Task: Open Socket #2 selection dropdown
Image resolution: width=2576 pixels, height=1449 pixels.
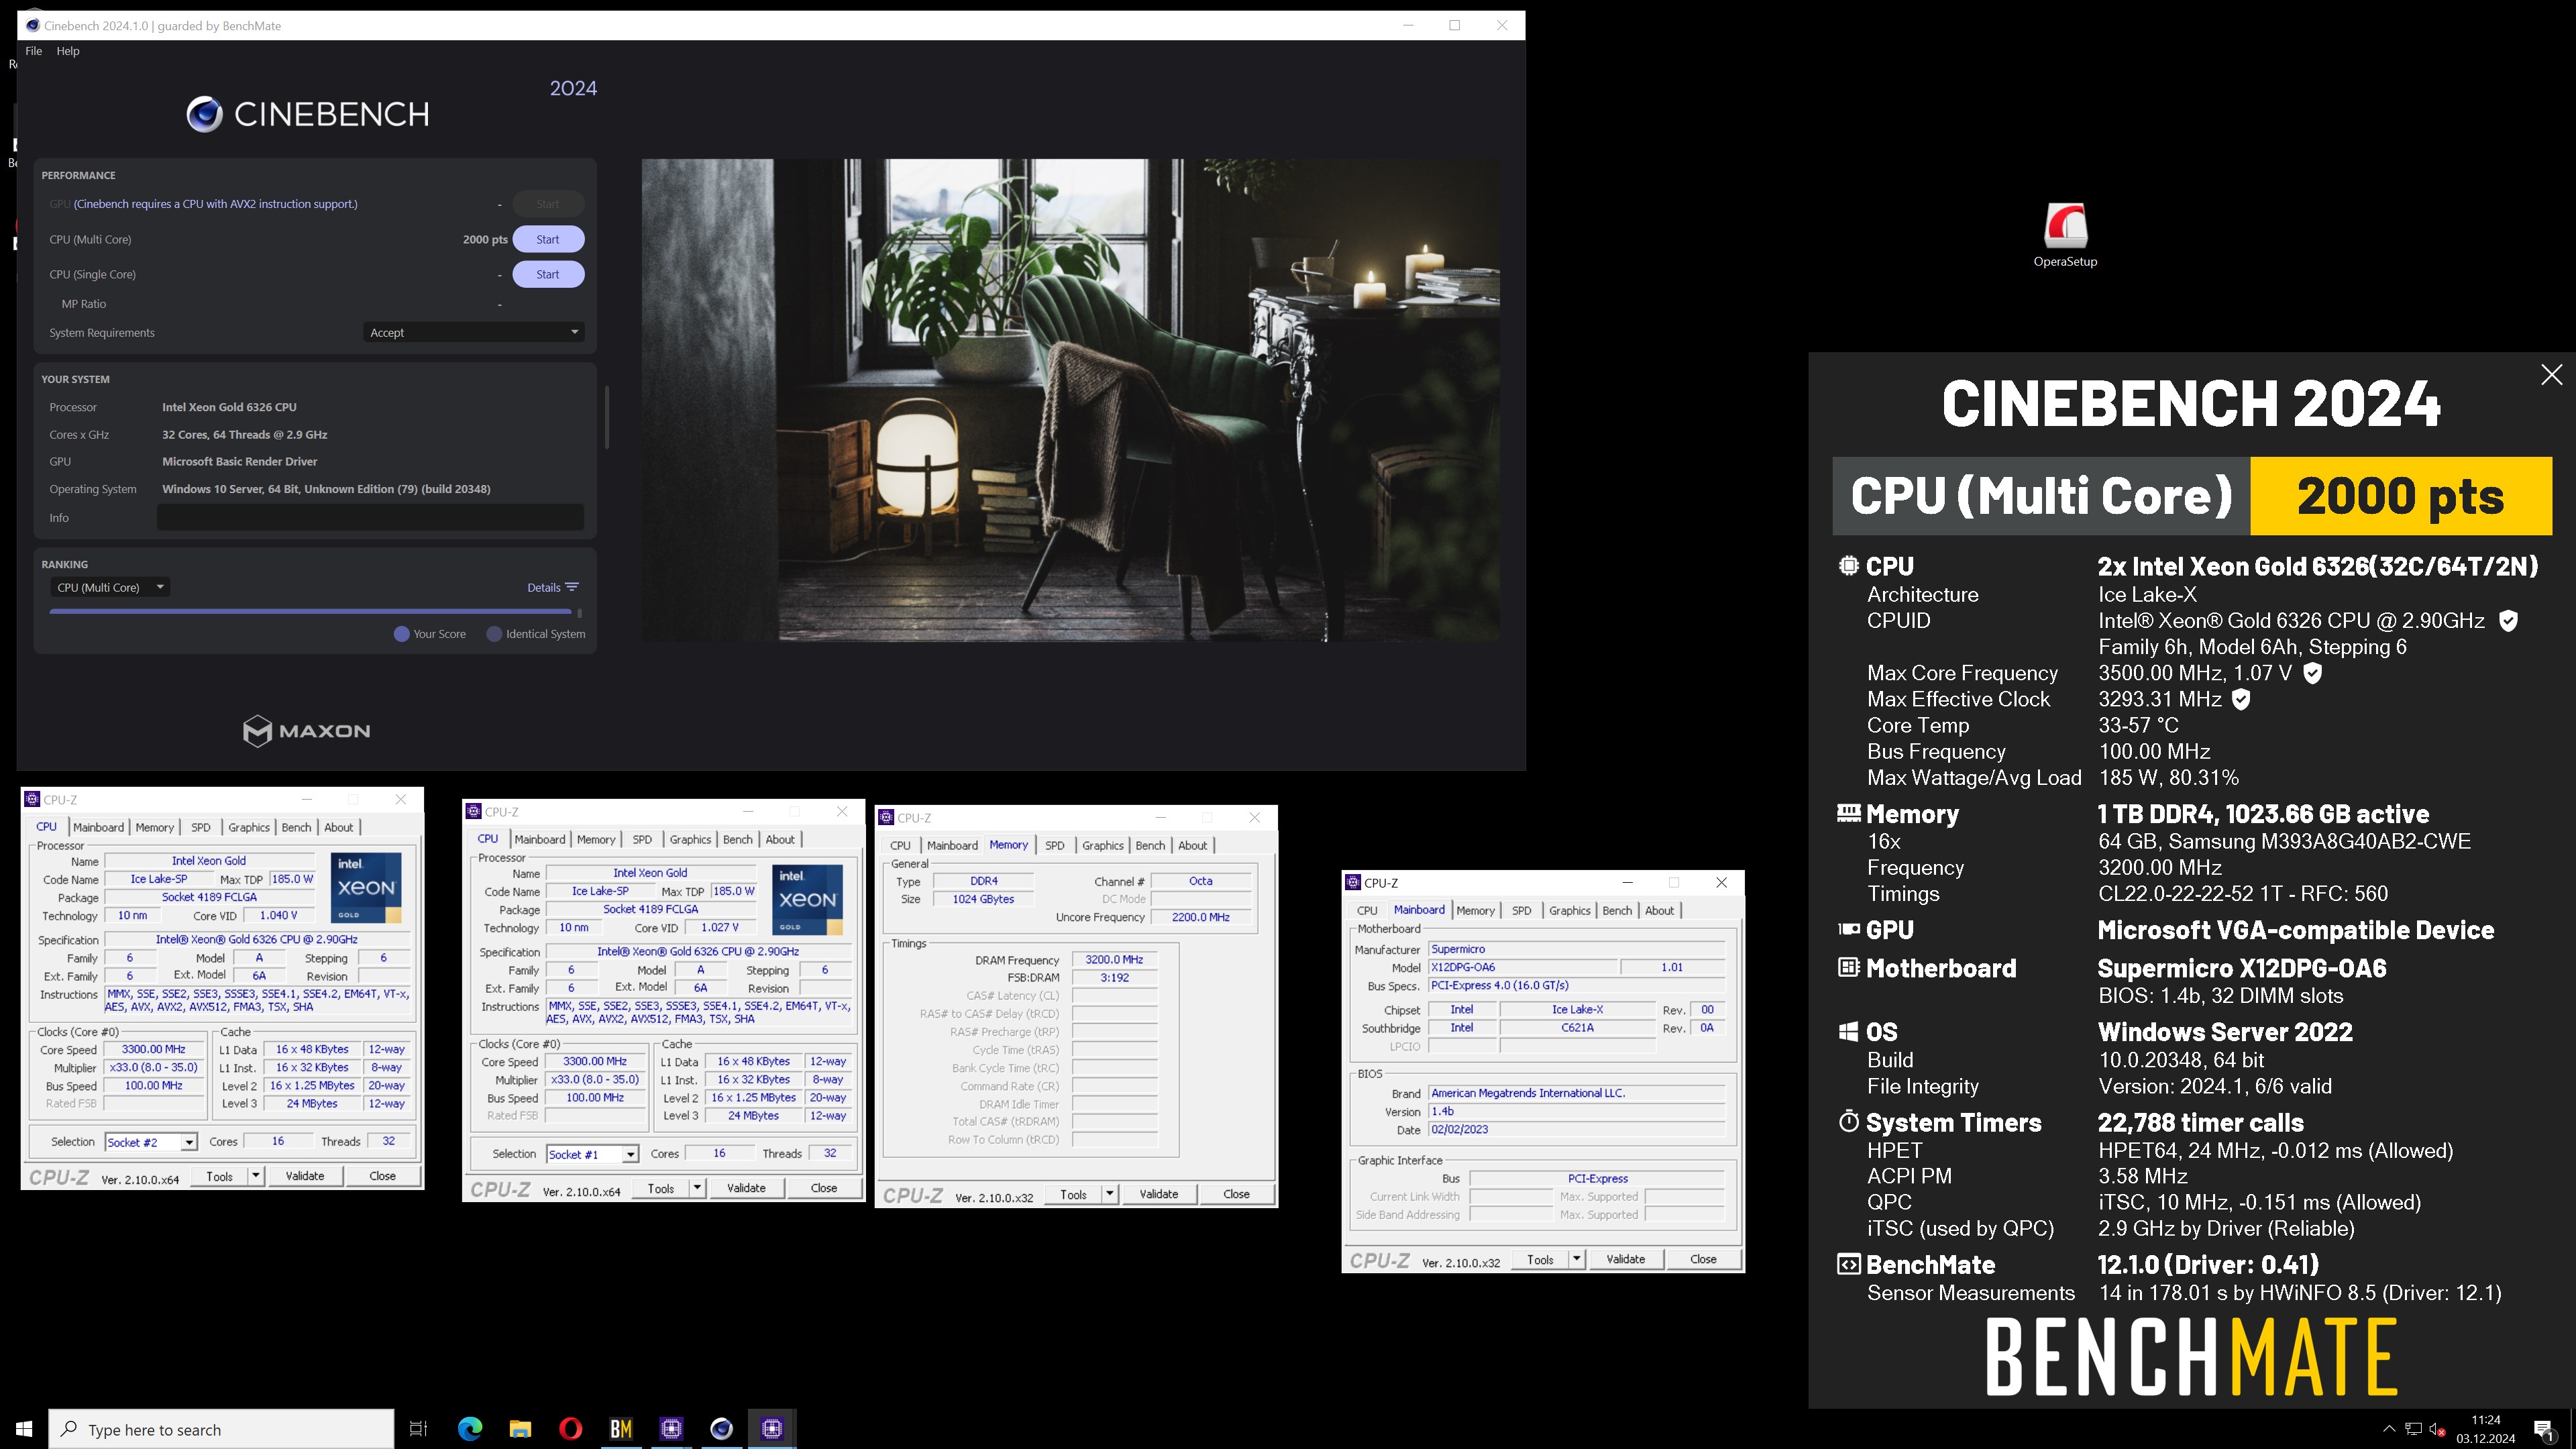Action: coord(188,1142)
